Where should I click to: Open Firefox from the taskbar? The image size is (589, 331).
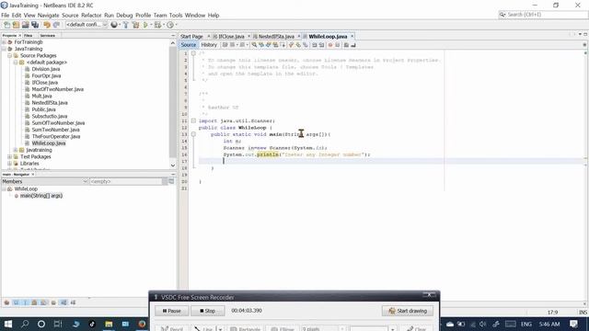coord(142,324)
